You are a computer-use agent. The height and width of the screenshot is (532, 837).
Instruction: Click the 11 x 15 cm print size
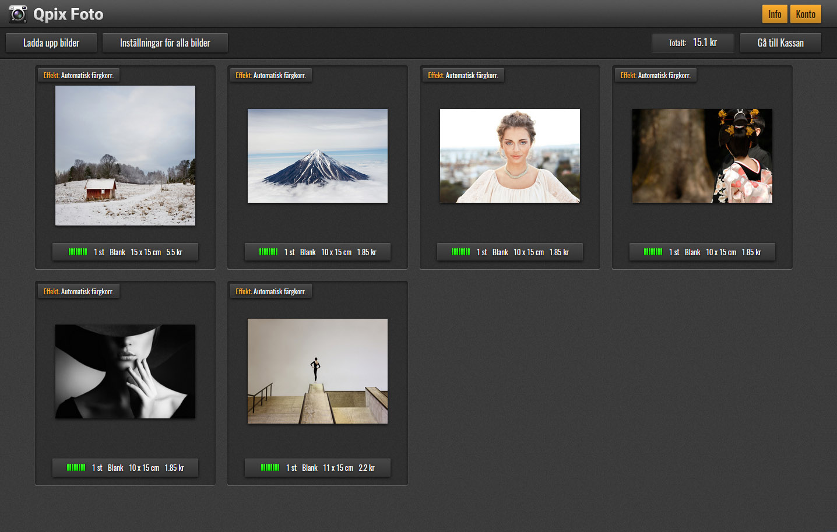coord(338,468)
